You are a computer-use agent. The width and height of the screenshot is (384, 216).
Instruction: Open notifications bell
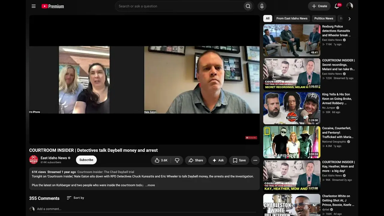tap(337, 6)
